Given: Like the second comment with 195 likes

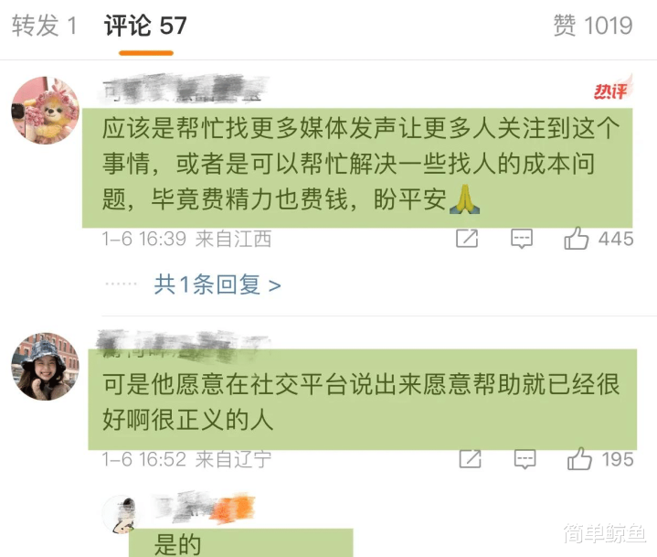Looking at the screenshot, I should click(x=579, y=459).
